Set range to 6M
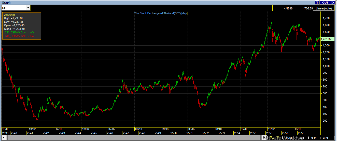This screenshot has width=337, height=141. point(314,138)
